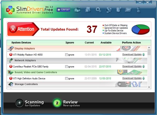This screenshot has height=115, width=157.
Task: Open the Home icon in the toolbar
Action: tap(77, 10)
